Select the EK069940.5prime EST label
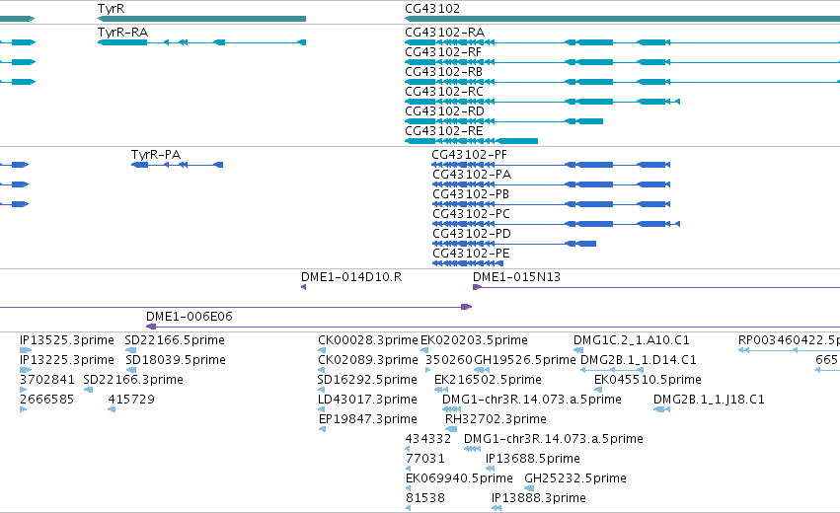This screenshot has width=840, height=513. point(459,478)
